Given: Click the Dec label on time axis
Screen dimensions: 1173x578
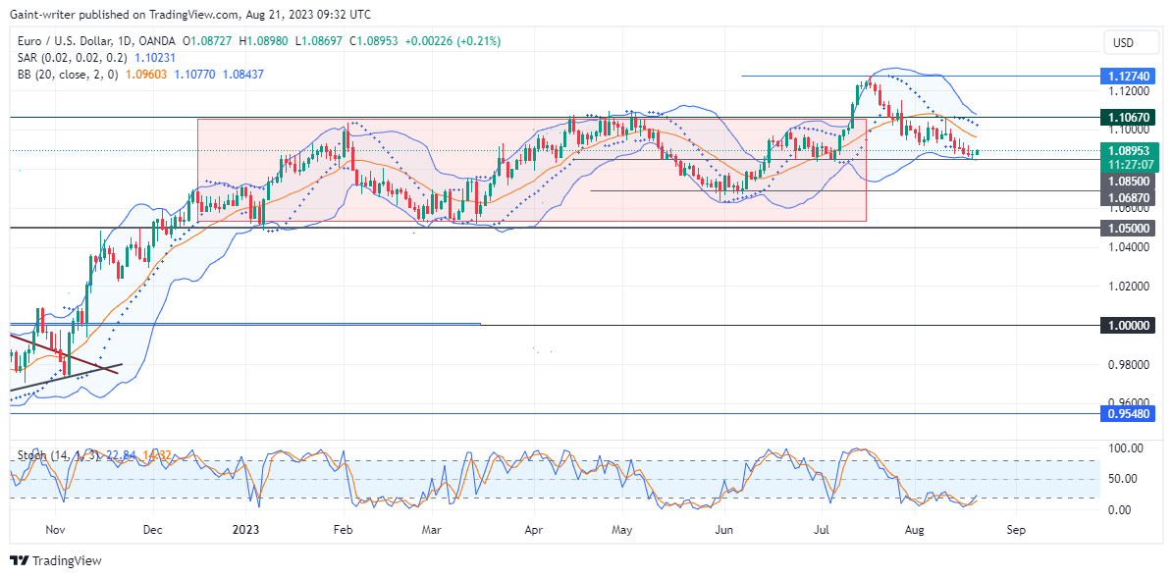Looking at the screenshot, I should (152, 529).
